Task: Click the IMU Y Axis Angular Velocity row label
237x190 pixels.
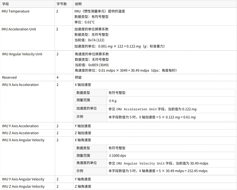Action: pos(23,179)
